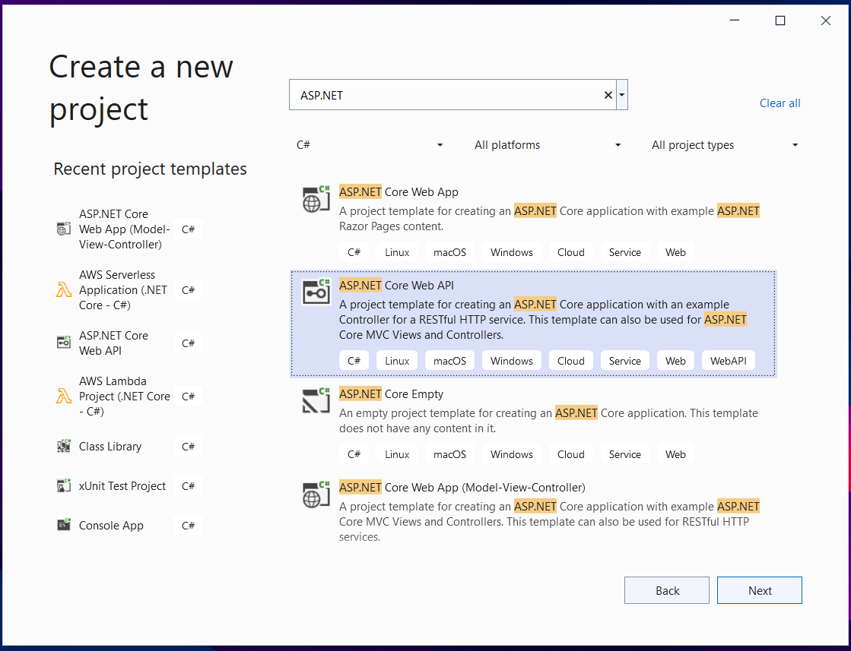Click the ASP.NET Core Empty template icon

point(316,401)
